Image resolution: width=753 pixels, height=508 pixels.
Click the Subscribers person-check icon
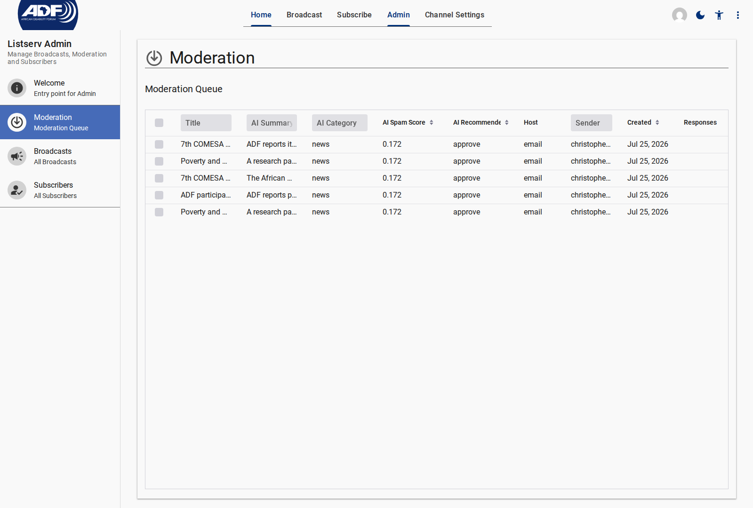(17, 190)
